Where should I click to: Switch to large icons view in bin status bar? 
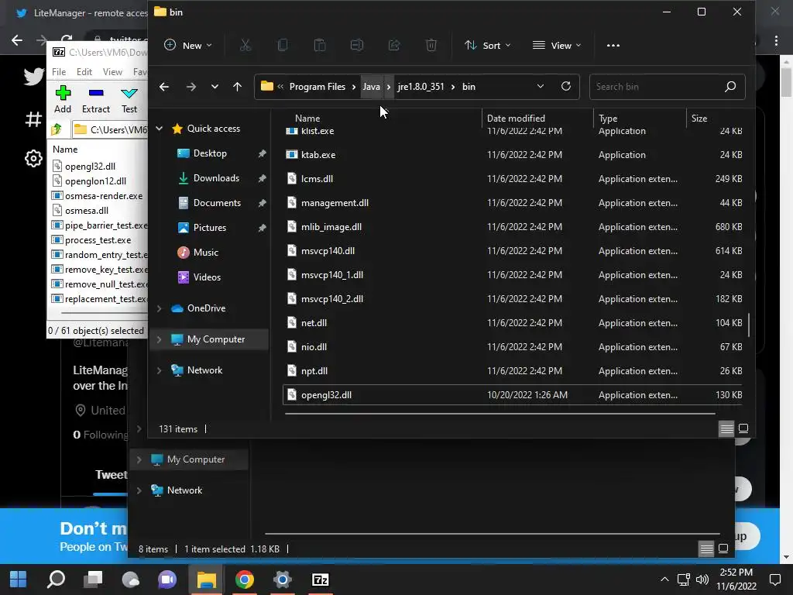coord(743,429)
